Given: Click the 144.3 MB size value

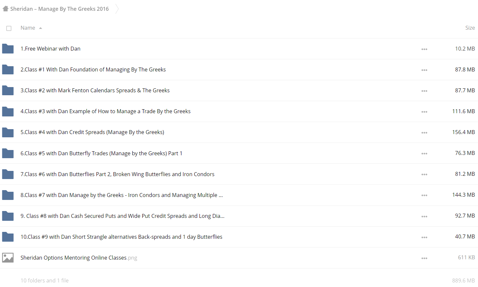Looking at the screenshot, I should [464, 195].
